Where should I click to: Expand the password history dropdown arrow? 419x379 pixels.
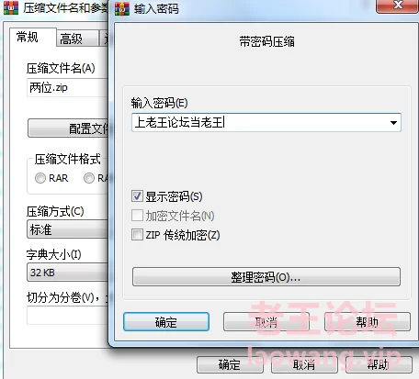tap(393, 123)
